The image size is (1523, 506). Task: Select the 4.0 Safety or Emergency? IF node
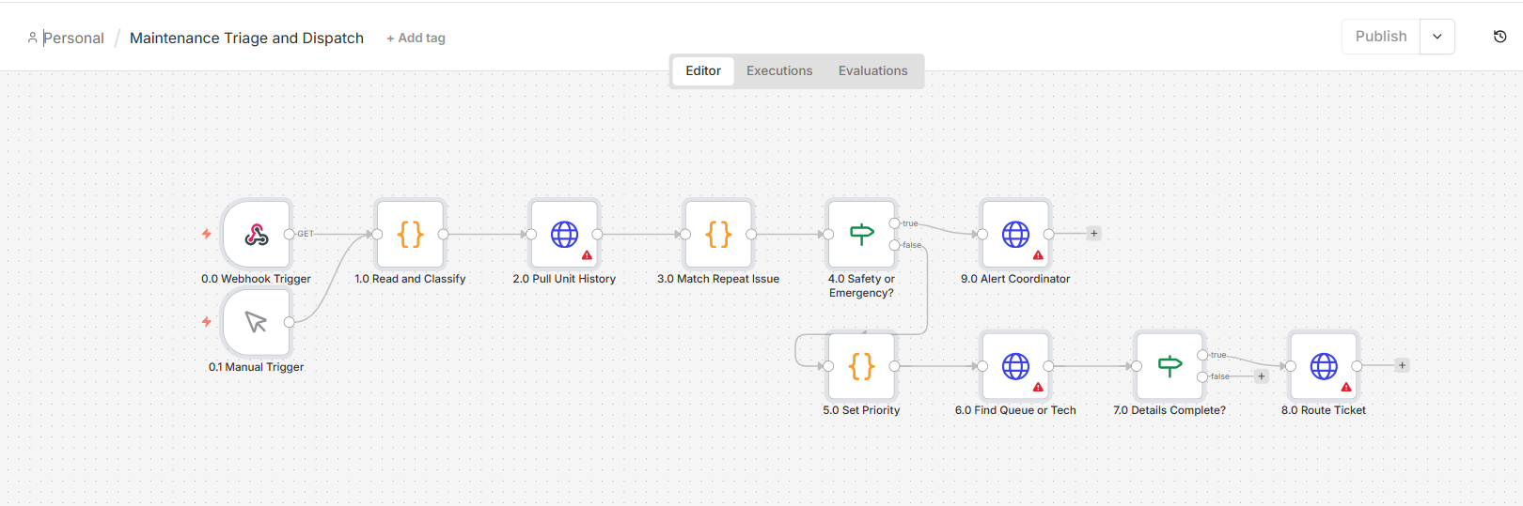pos(861,235)
